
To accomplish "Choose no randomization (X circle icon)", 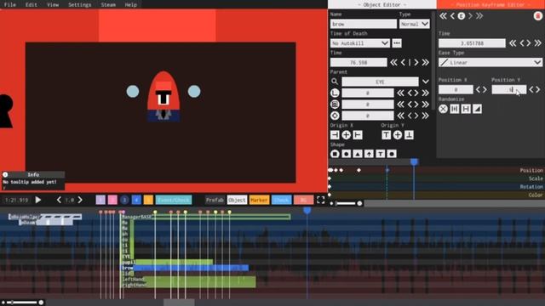I will (x=443, y=109).
